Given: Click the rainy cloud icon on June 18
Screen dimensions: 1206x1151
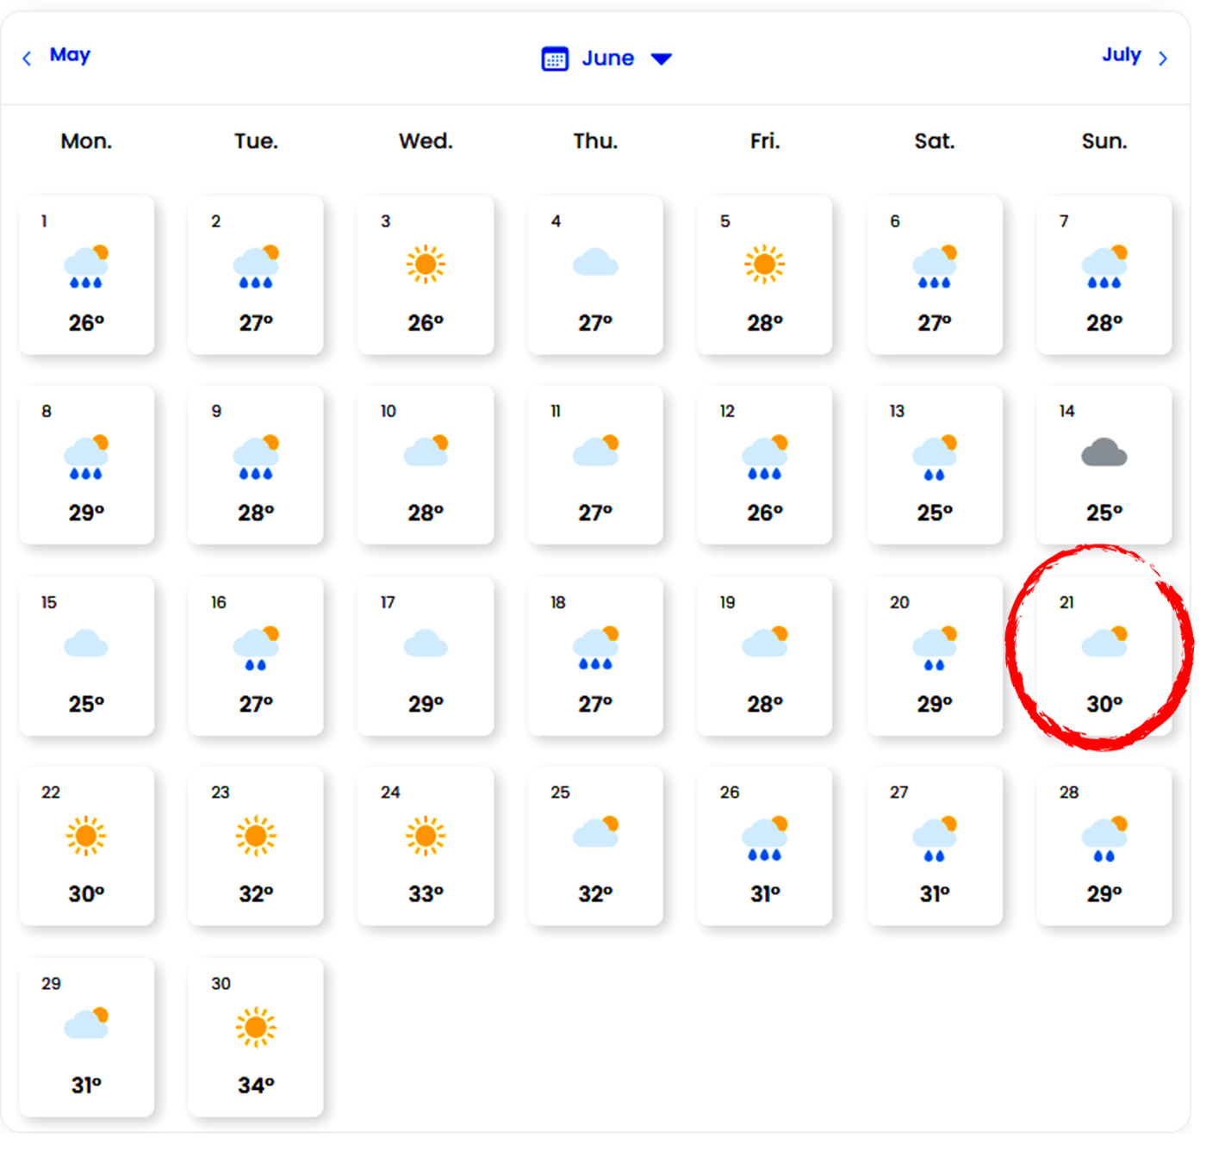Looking at the screenshot, I should (x=595, y=649).
